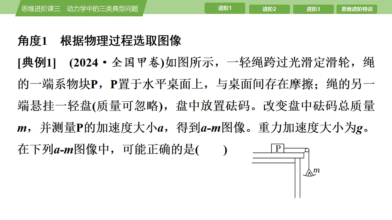The width and height of the screenshot is (392, 220).
Task: Click 动力学中的三类典型问题 in the header
Action: tap(103, 9)
